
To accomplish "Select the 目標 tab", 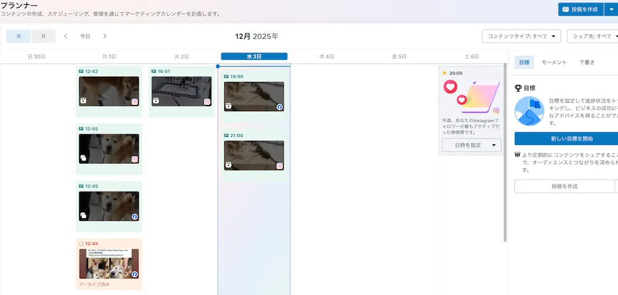I will pos(524,62).
